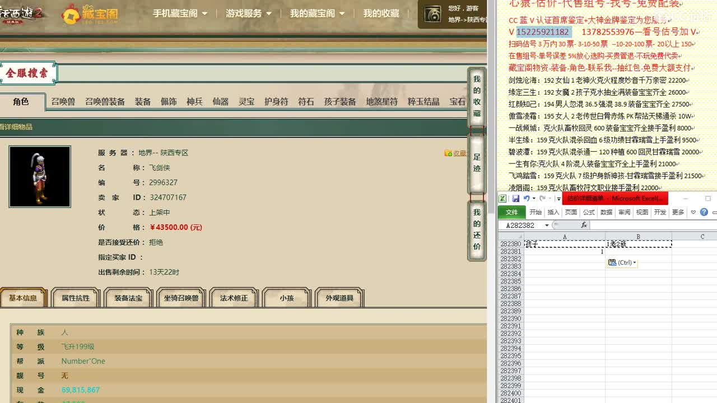Click cell containing 孩子

pos(565,244)
